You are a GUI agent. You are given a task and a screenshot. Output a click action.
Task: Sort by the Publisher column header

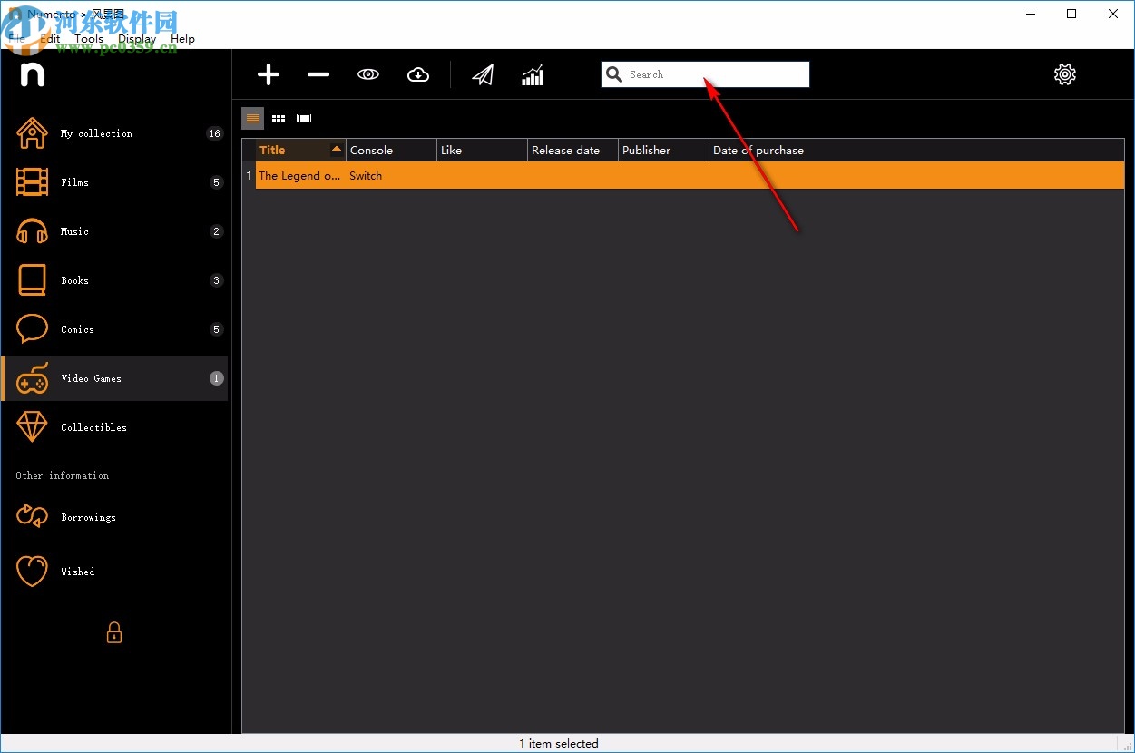click(x=663, y=151)
